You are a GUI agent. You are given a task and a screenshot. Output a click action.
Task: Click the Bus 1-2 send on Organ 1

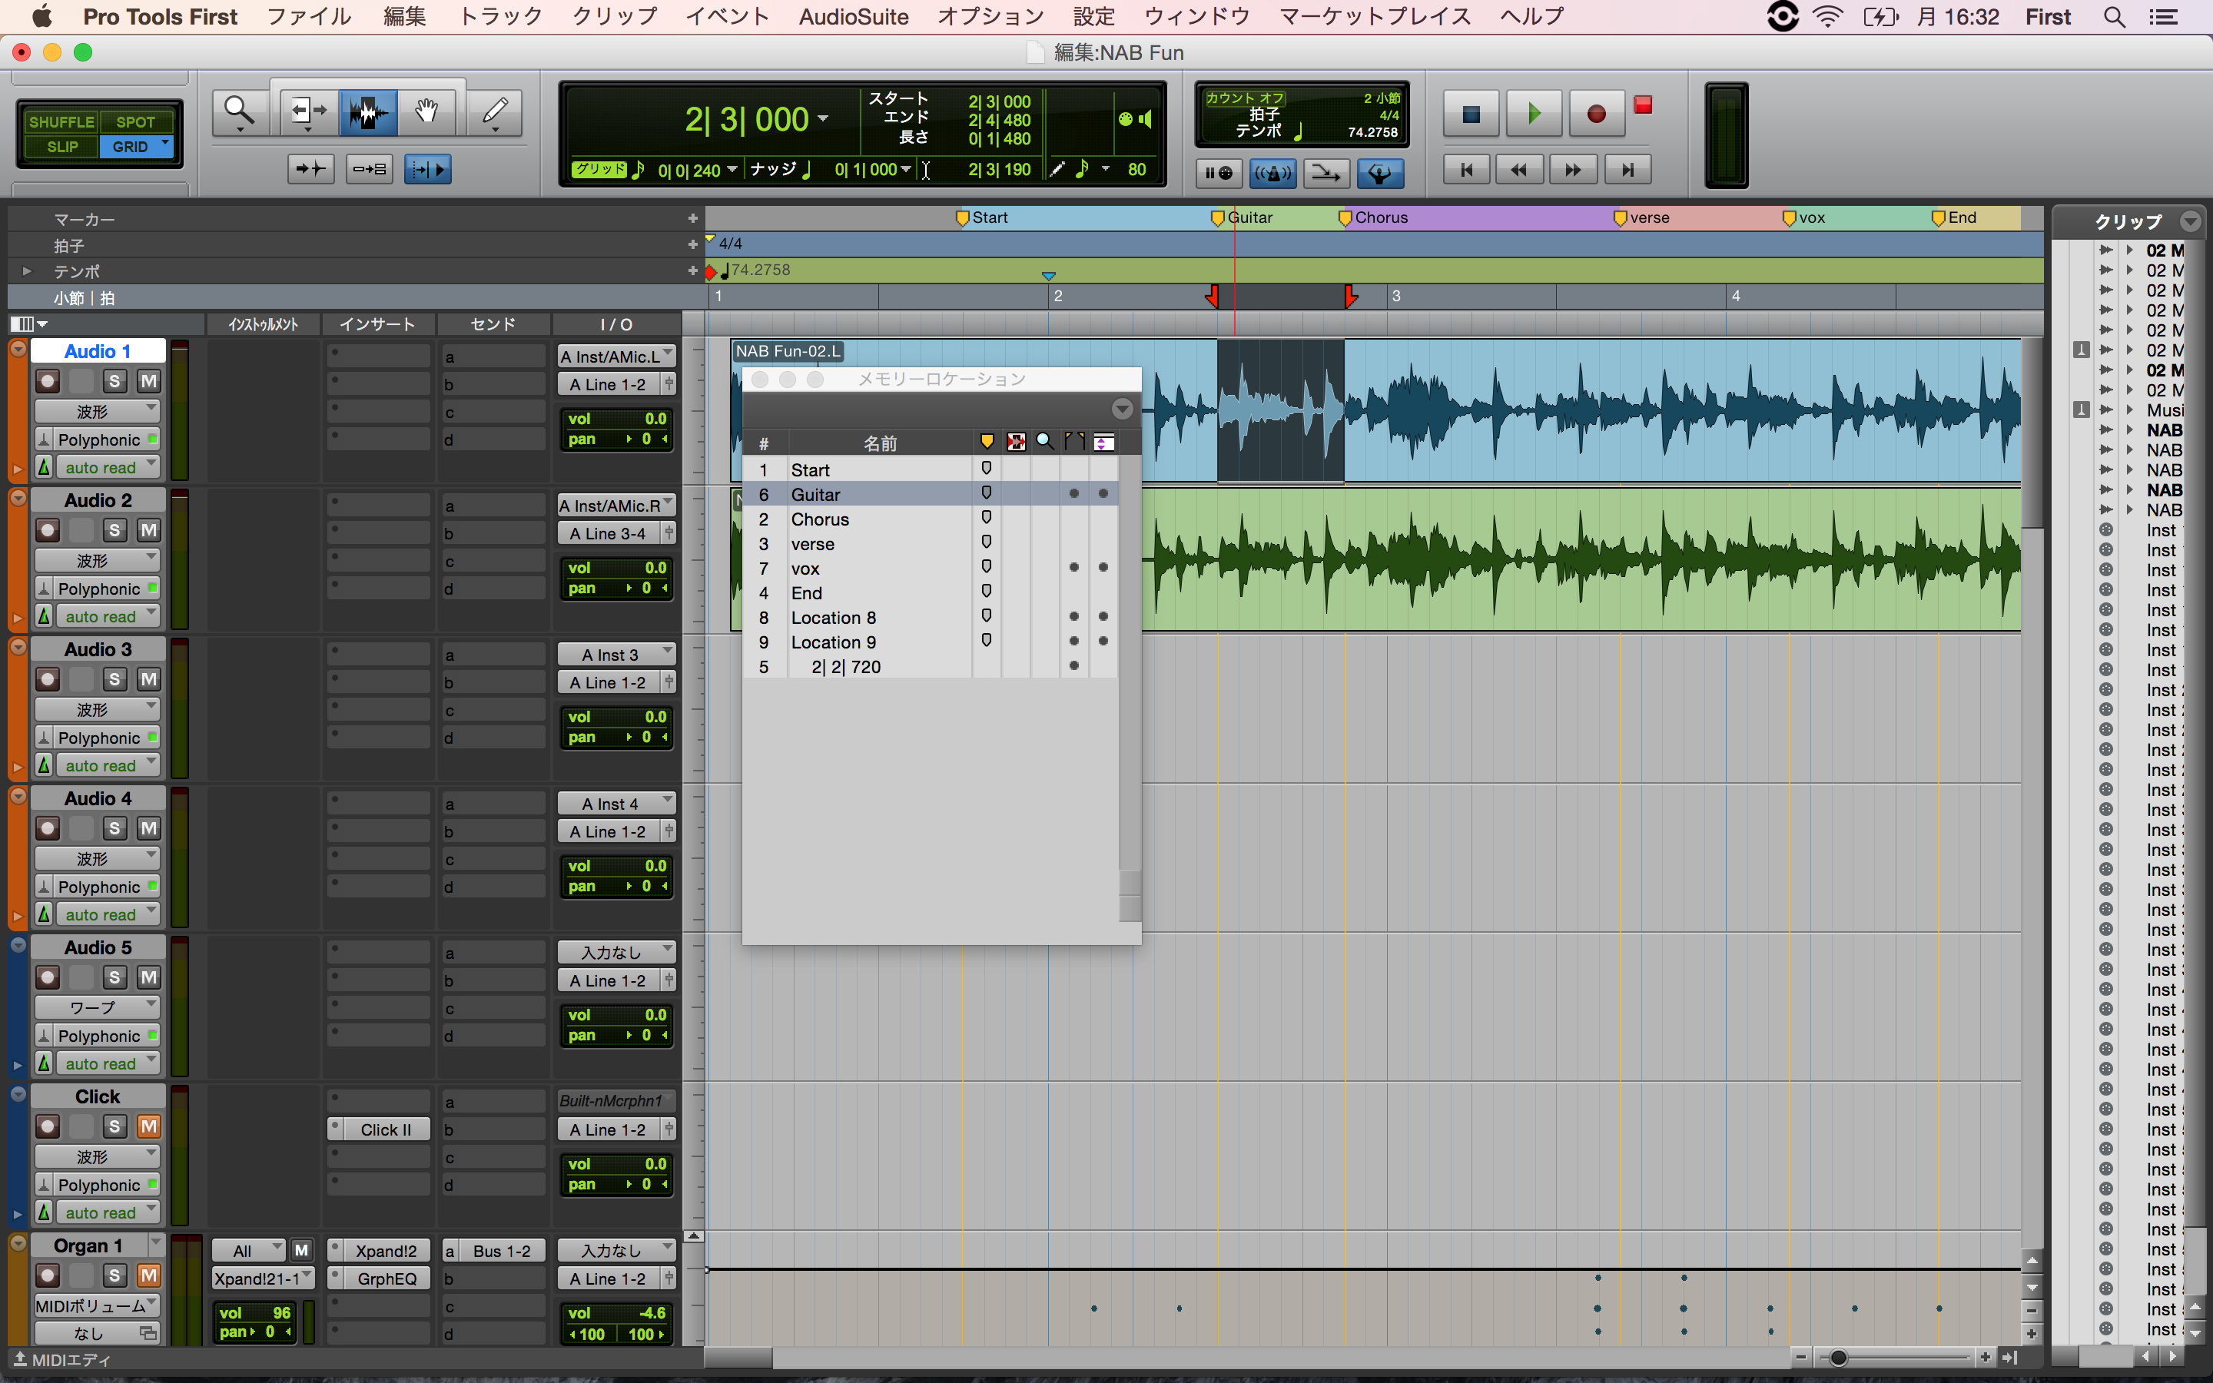click(501, 1252)
